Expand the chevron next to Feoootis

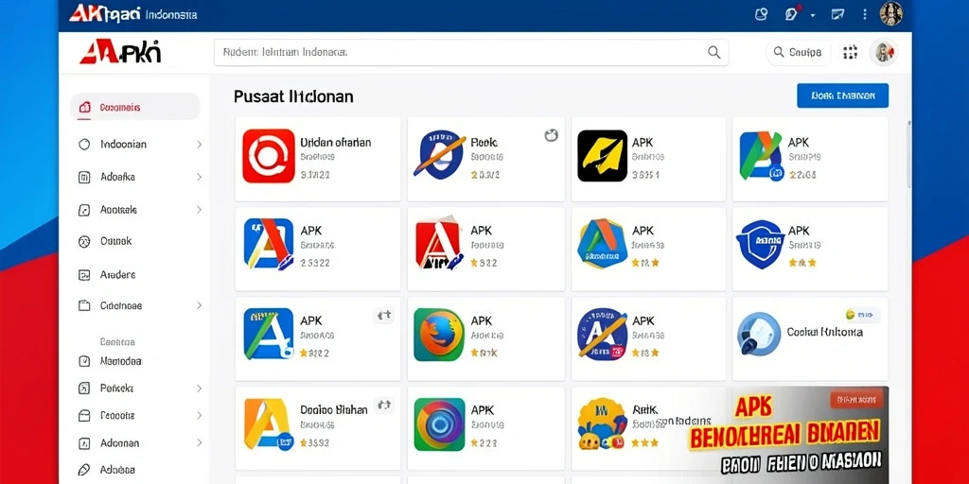199,416
